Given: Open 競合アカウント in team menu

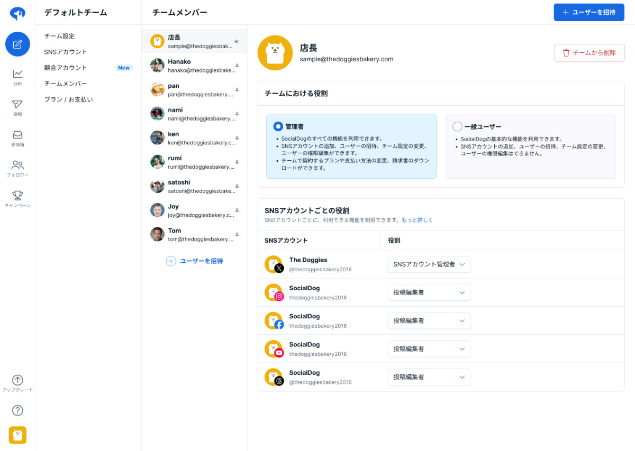Looking at the screenshot, I should click(66, 68).
